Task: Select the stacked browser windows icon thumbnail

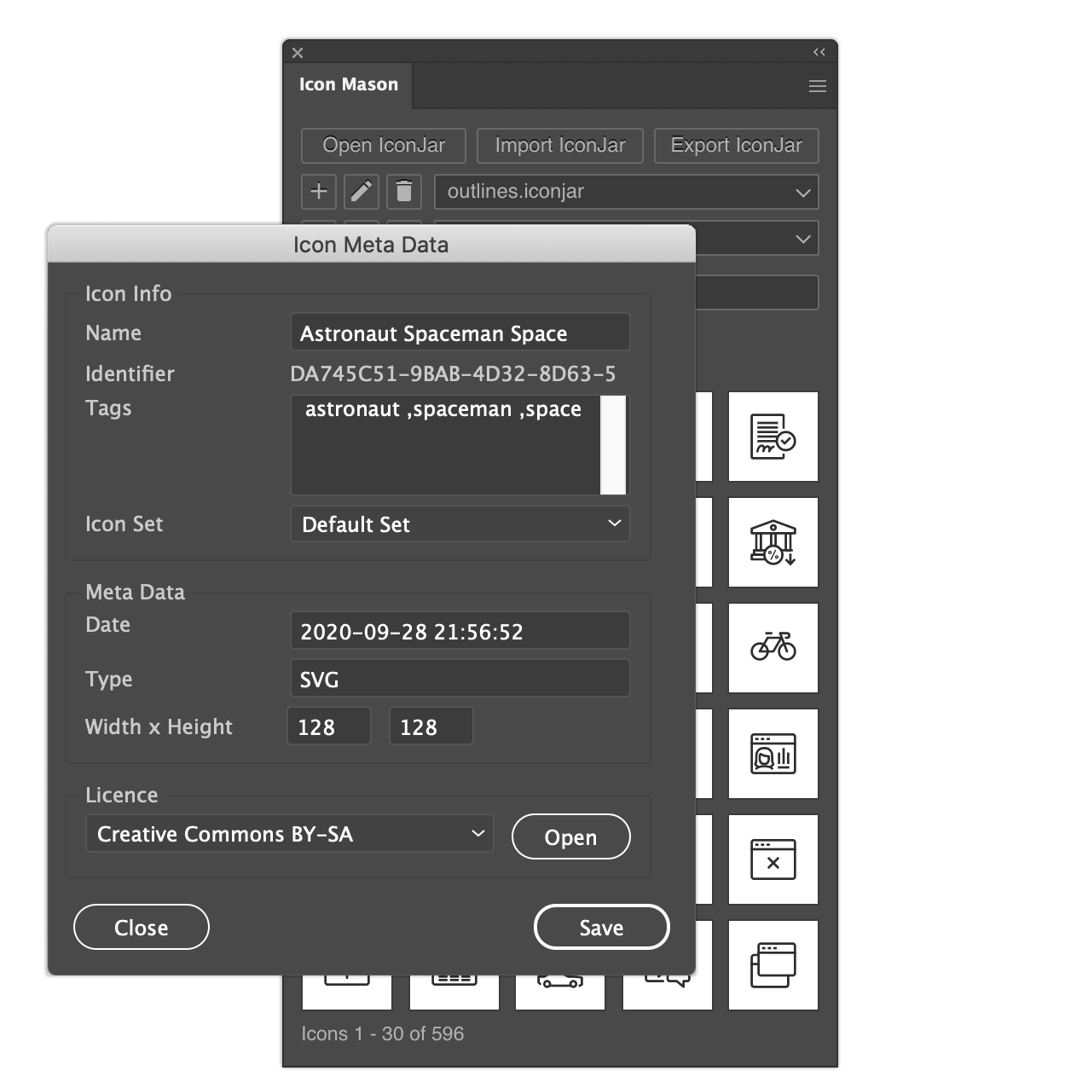Action: [x=773, y=965]
